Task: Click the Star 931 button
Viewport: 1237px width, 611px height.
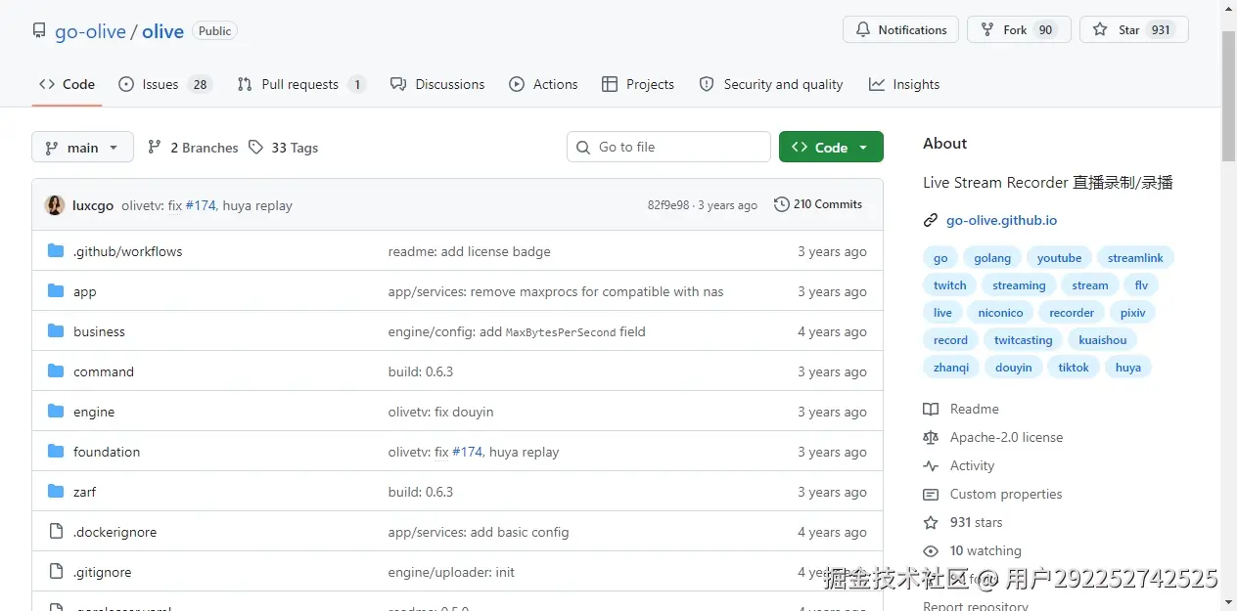Action: click(x=1133, y=30)
